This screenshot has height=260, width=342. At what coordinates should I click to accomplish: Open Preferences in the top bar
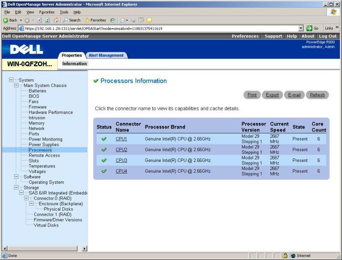pyautogui.click(x=245, y=36)
